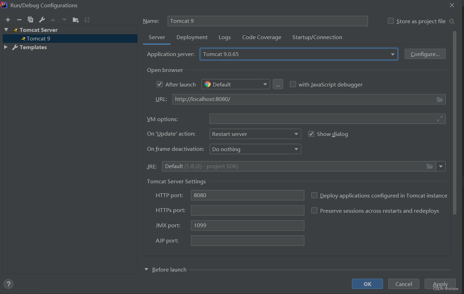Expand the Templates tree node
This screenshot has width=464, height=294.
click(x=6, y=47)
